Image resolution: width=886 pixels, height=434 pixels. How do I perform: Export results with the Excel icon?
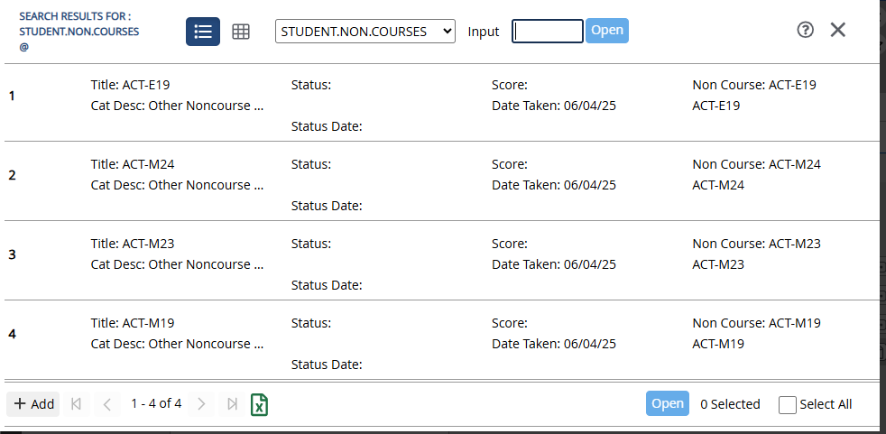click(x=259, y=404)
